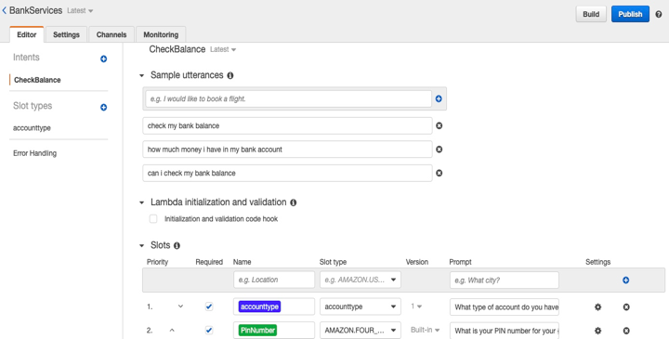Open accounttype slot type dropdown
Screen dimensions: 669x339
point(361,306)
